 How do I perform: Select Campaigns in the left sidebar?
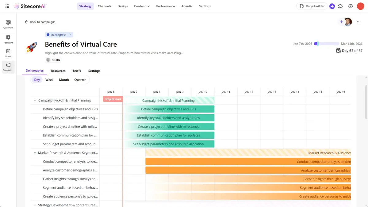click(8, 67)
